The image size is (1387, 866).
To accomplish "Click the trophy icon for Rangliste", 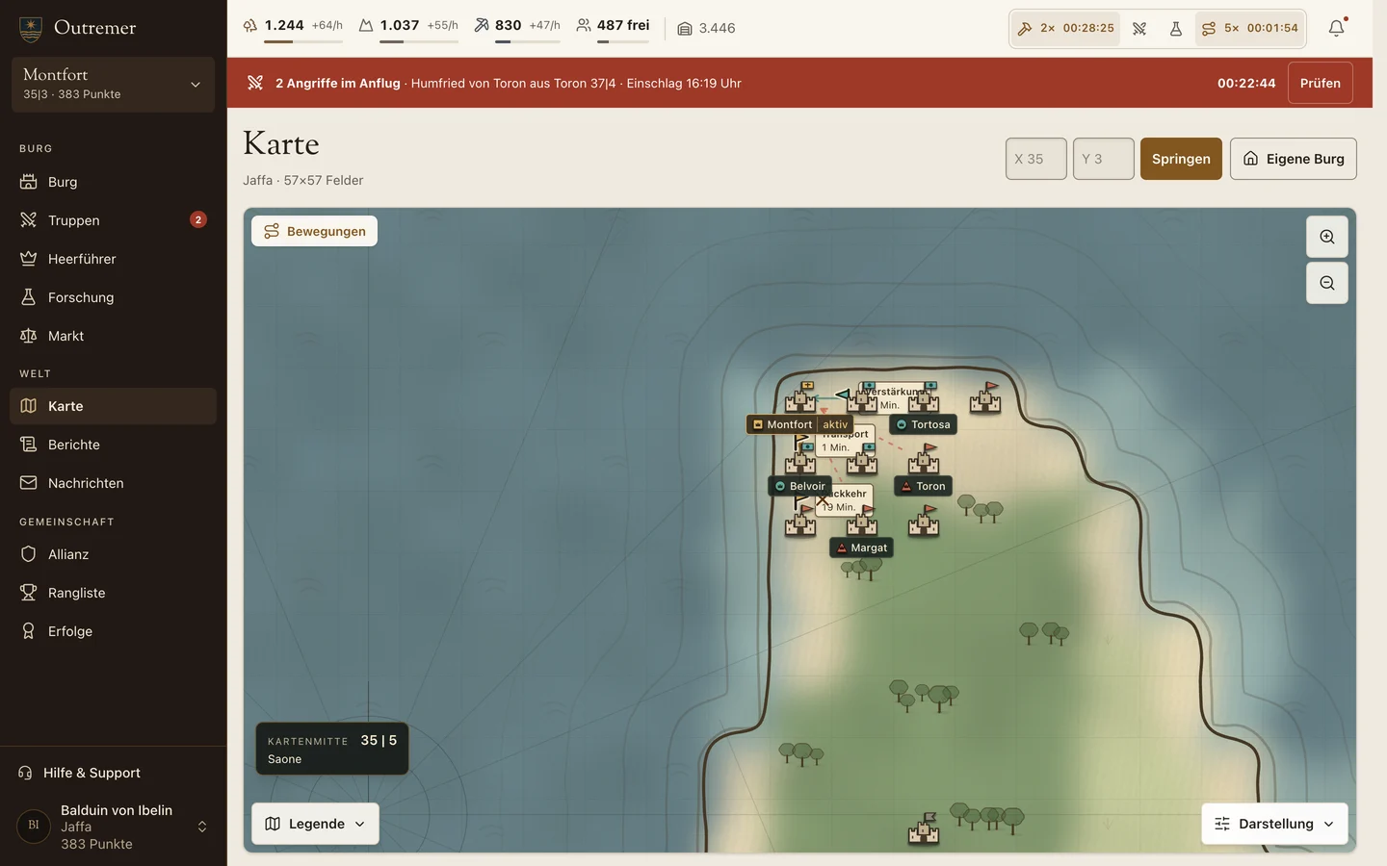I will coord(28,593).
